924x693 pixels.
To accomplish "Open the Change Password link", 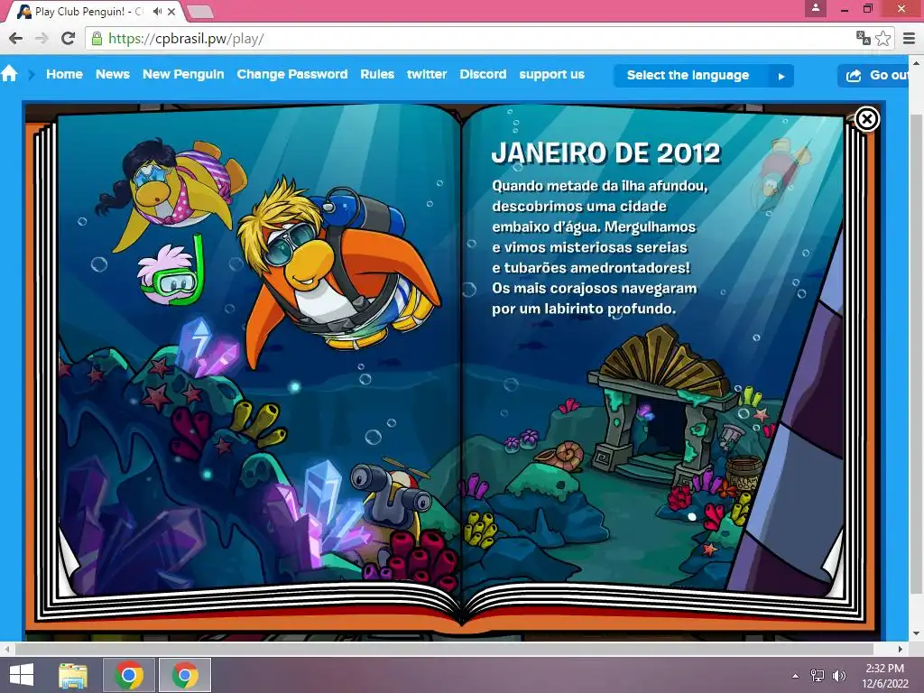I will click(292, 74).
